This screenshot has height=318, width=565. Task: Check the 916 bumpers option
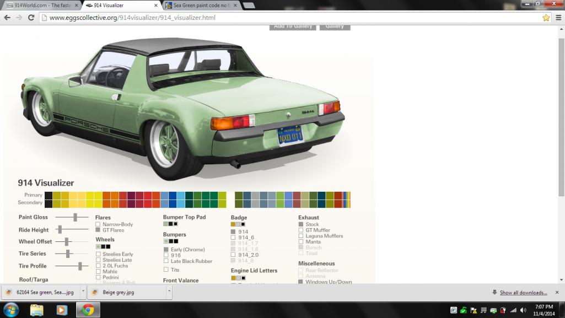[x=166, y=255]
